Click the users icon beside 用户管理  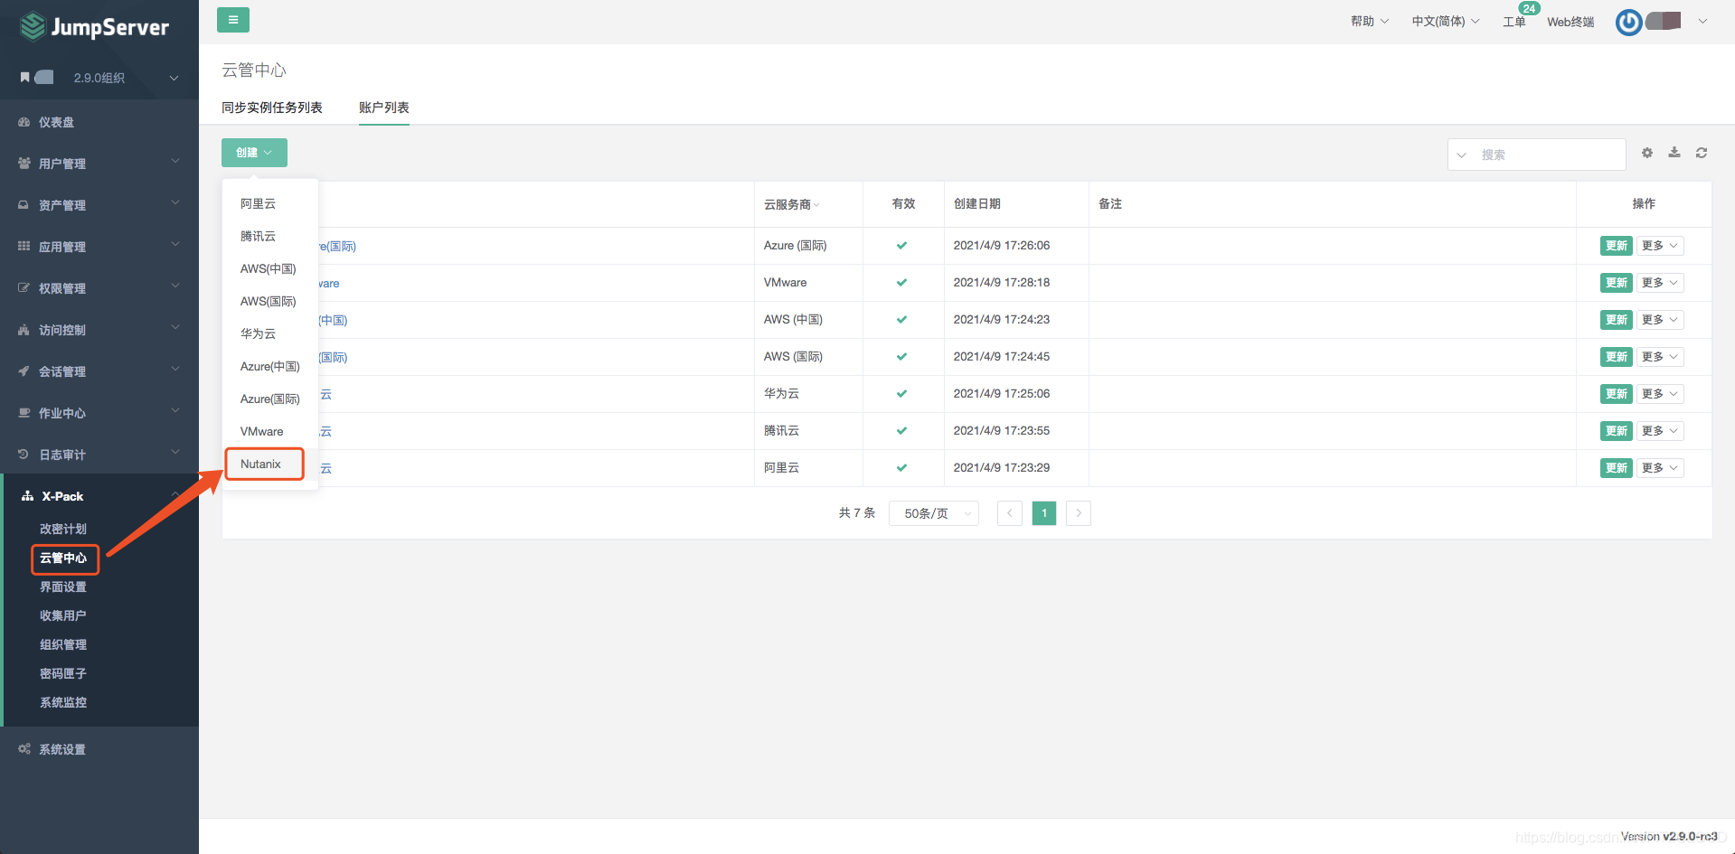(x=24, y=164)
